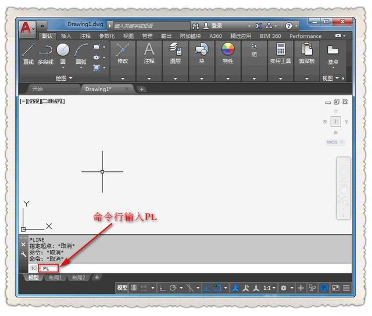372x316 pixels.
Task: Toggle grid display in status bar
Action: pos(135,288)
